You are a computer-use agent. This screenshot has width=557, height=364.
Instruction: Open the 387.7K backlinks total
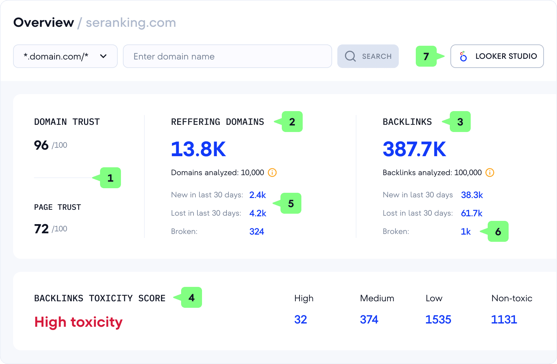point(414,149)
